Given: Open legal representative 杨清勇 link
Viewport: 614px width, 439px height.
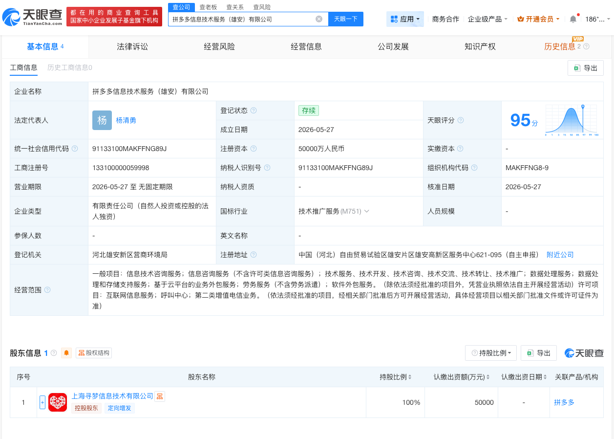Looking at the screenshot, I should pos(126,120).
